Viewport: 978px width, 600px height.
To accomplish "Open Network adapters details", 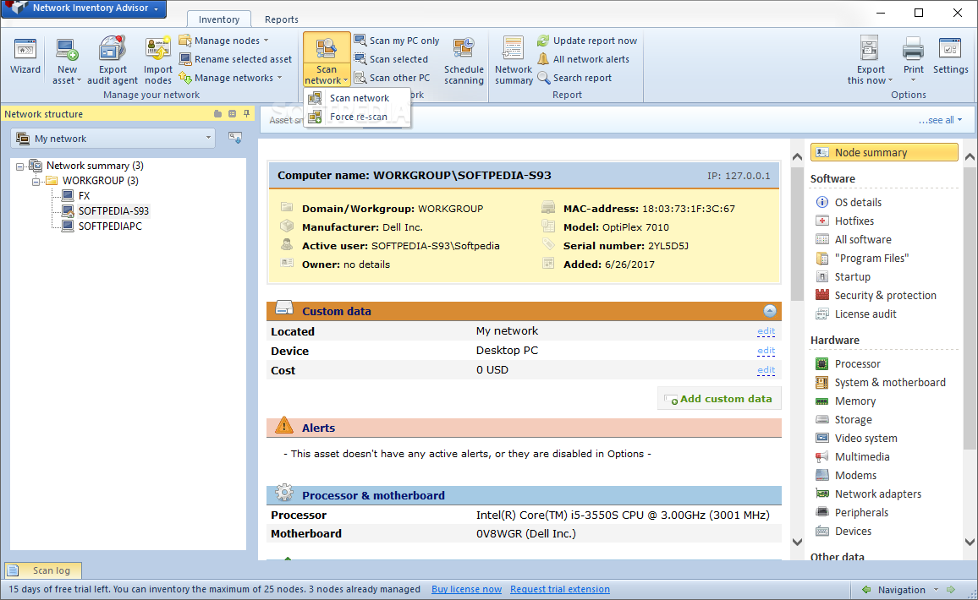I will [877, 494].
